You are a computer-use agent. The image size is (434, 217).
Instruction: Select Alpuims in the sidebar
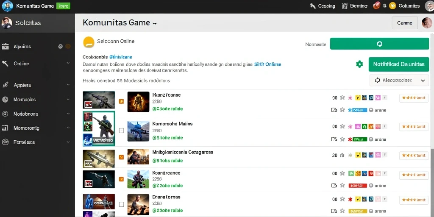(22, 47)
